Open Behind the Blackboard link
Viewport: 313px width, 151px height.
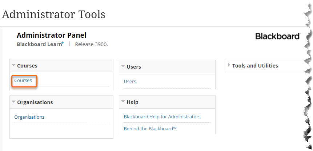pyautogui.click(x=150, y=129)
